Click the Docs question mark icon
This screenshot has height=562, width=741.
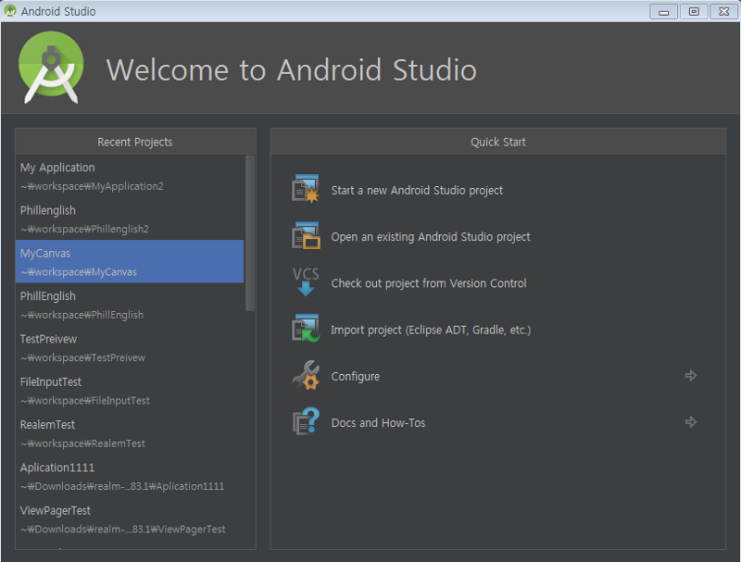click(x=306, y=421)
